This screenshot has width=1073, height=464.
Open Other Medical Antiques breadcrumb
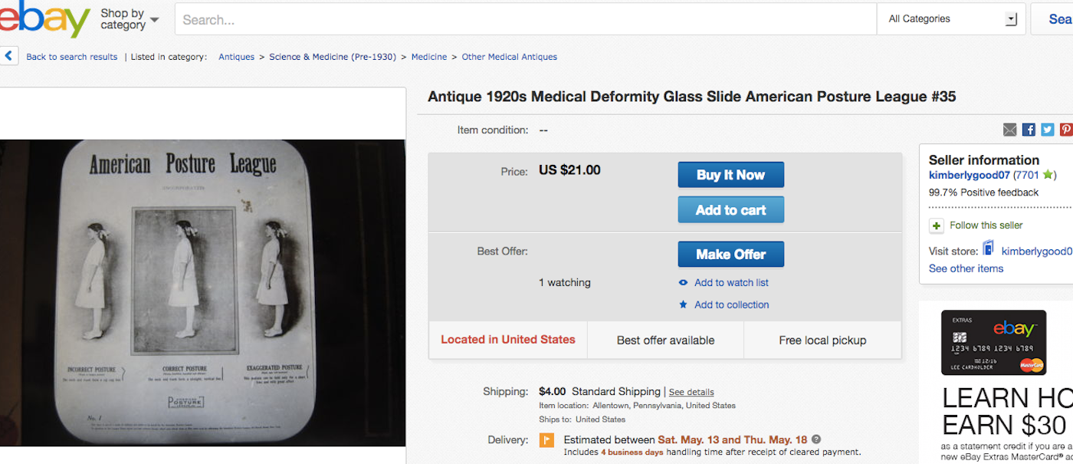pos(509,57)
